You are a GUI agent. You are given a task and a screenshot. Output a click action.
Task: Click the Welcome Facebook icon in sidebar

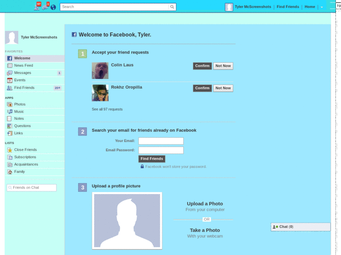coord(9,58)
